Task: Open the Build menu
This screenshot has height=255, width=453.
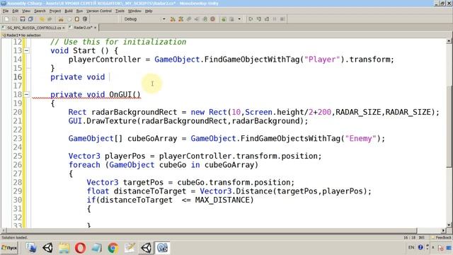Action: coord(69,11)
